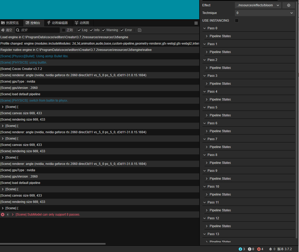299x252 pixels.
Task: Switch to the 资源预览 tab
Action: [10, 23]
